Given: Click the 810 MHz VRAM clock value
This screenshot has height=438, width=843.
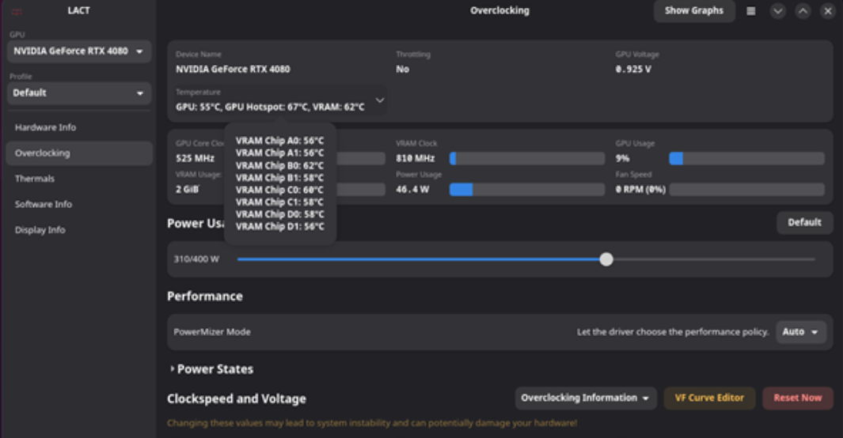Looking at the screenshot, I should click(415, 158).
